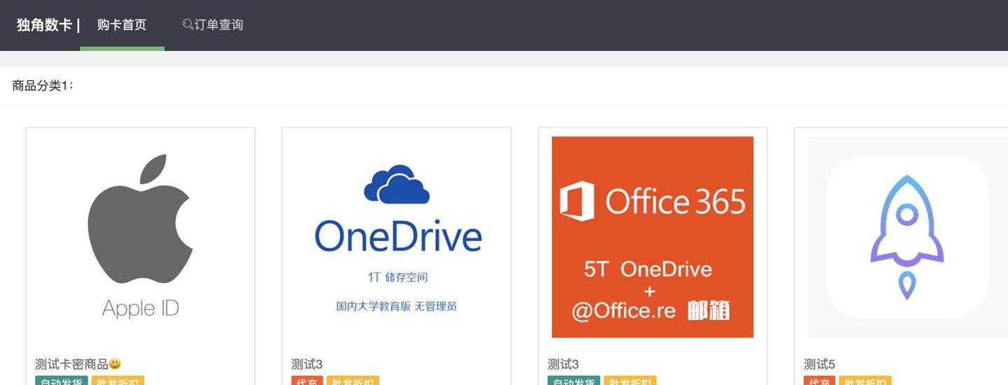
Task: Click the 商品分类1 category heading
Action: pyautogui.click(x=43, y=86)
